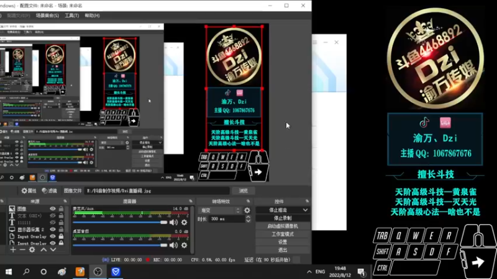The image size is (497, 279).
Task: Show hidden system tray icons chevron
Action: (309, 272)
